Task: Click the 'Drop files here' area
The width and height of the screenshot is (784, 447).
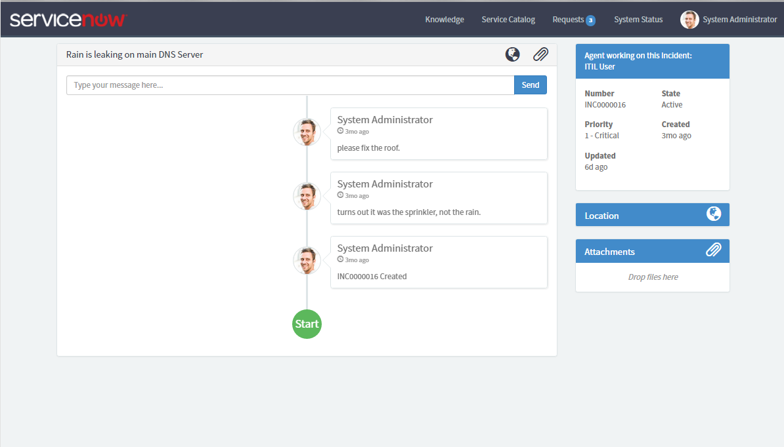Action: (x=653, y=277)
